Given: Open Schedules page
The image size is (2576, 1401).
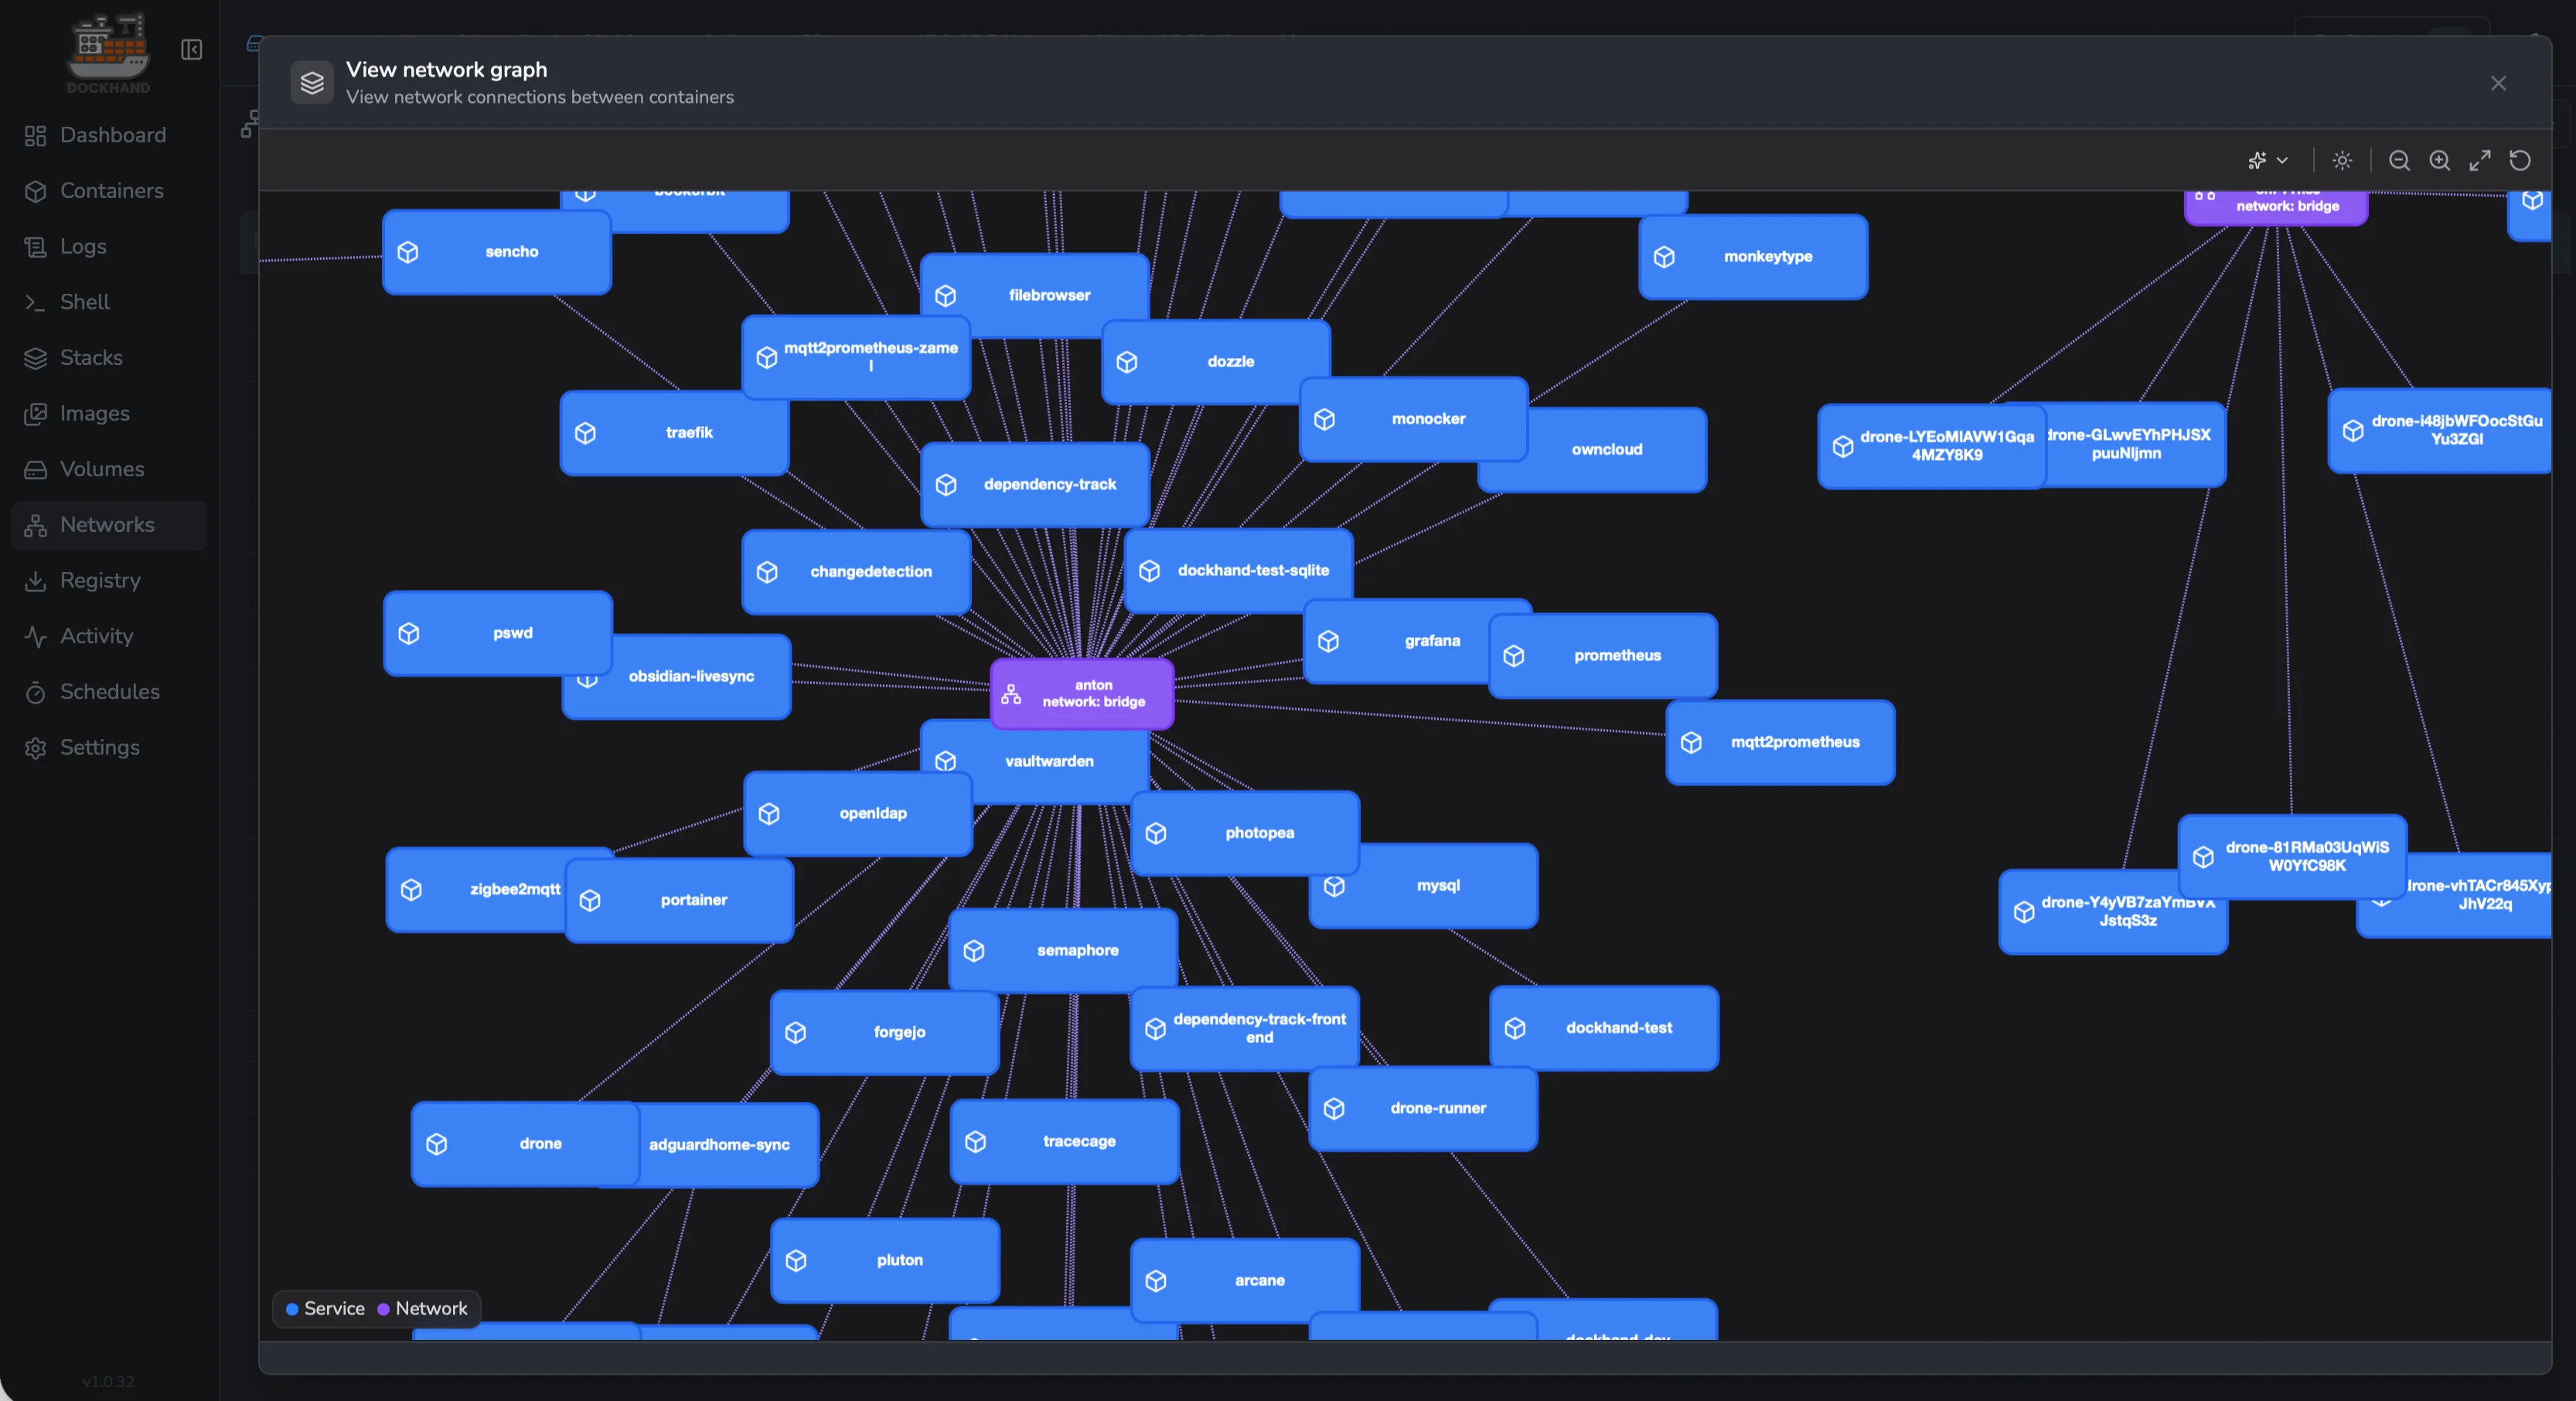Looking at the screenshot, I should click(x=109, y=692).
